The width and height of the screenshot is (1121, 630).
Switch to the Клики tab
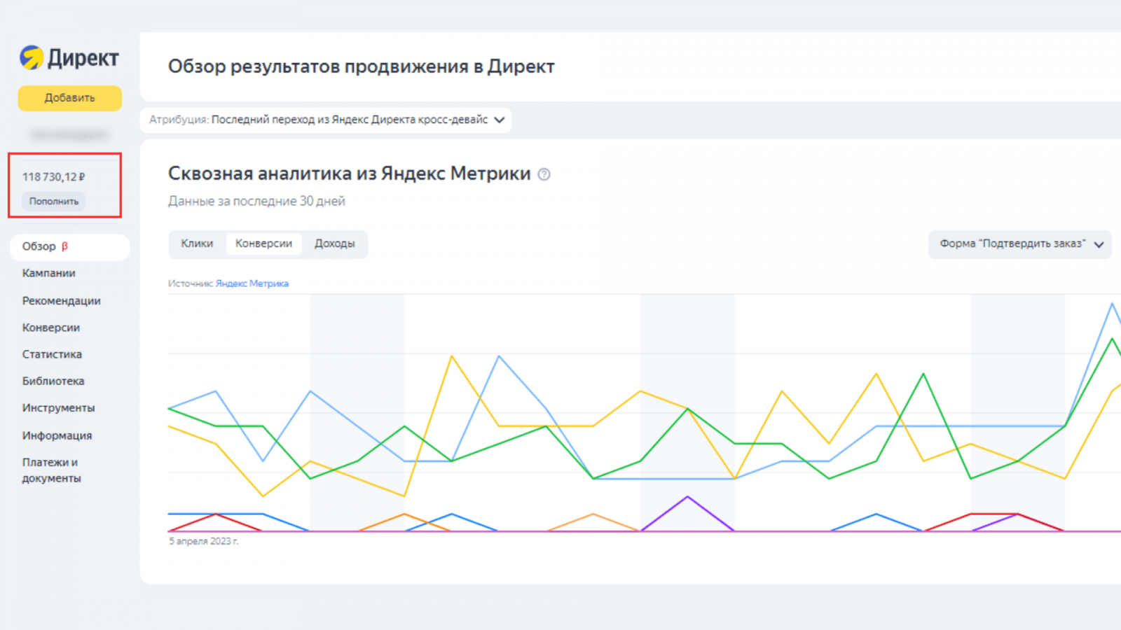point(197,244)
